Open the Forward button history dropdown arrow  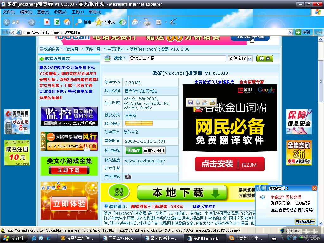click(x=39, y=22)
